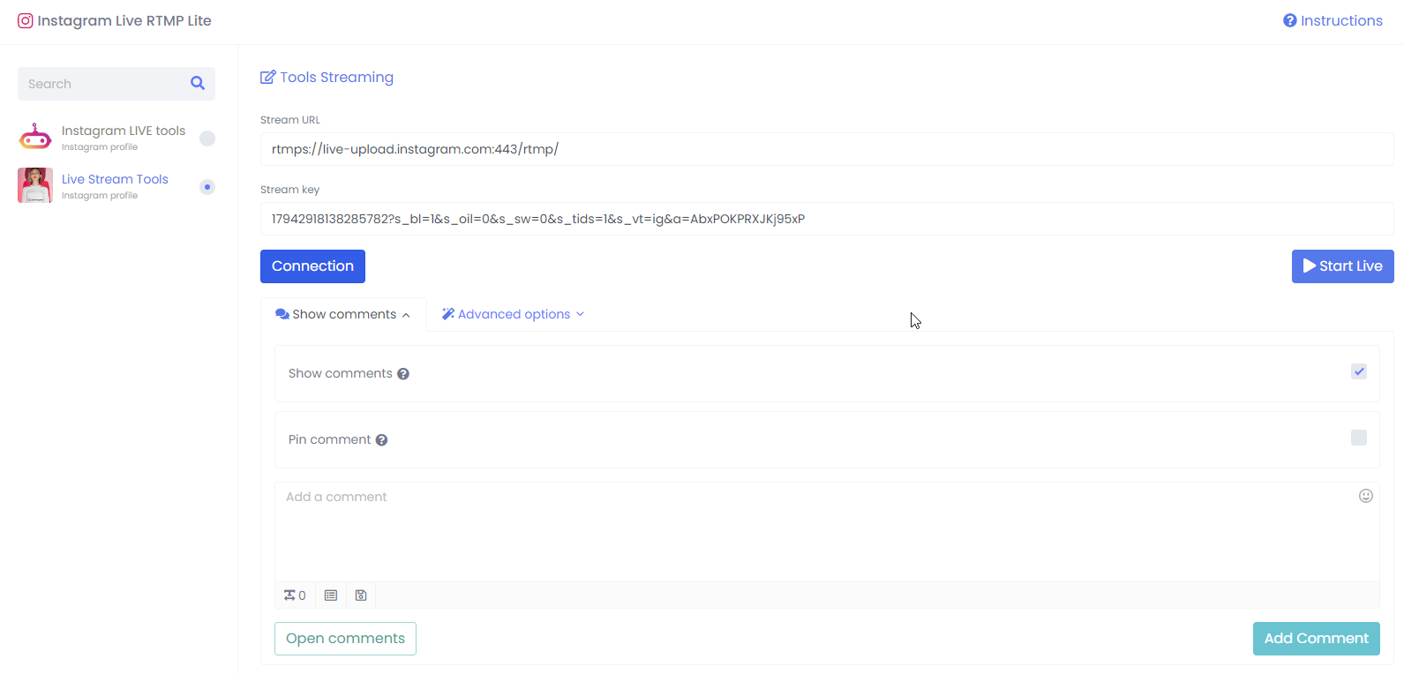Click into the Stream key field
1404x674 pixels.
(827, 219)
